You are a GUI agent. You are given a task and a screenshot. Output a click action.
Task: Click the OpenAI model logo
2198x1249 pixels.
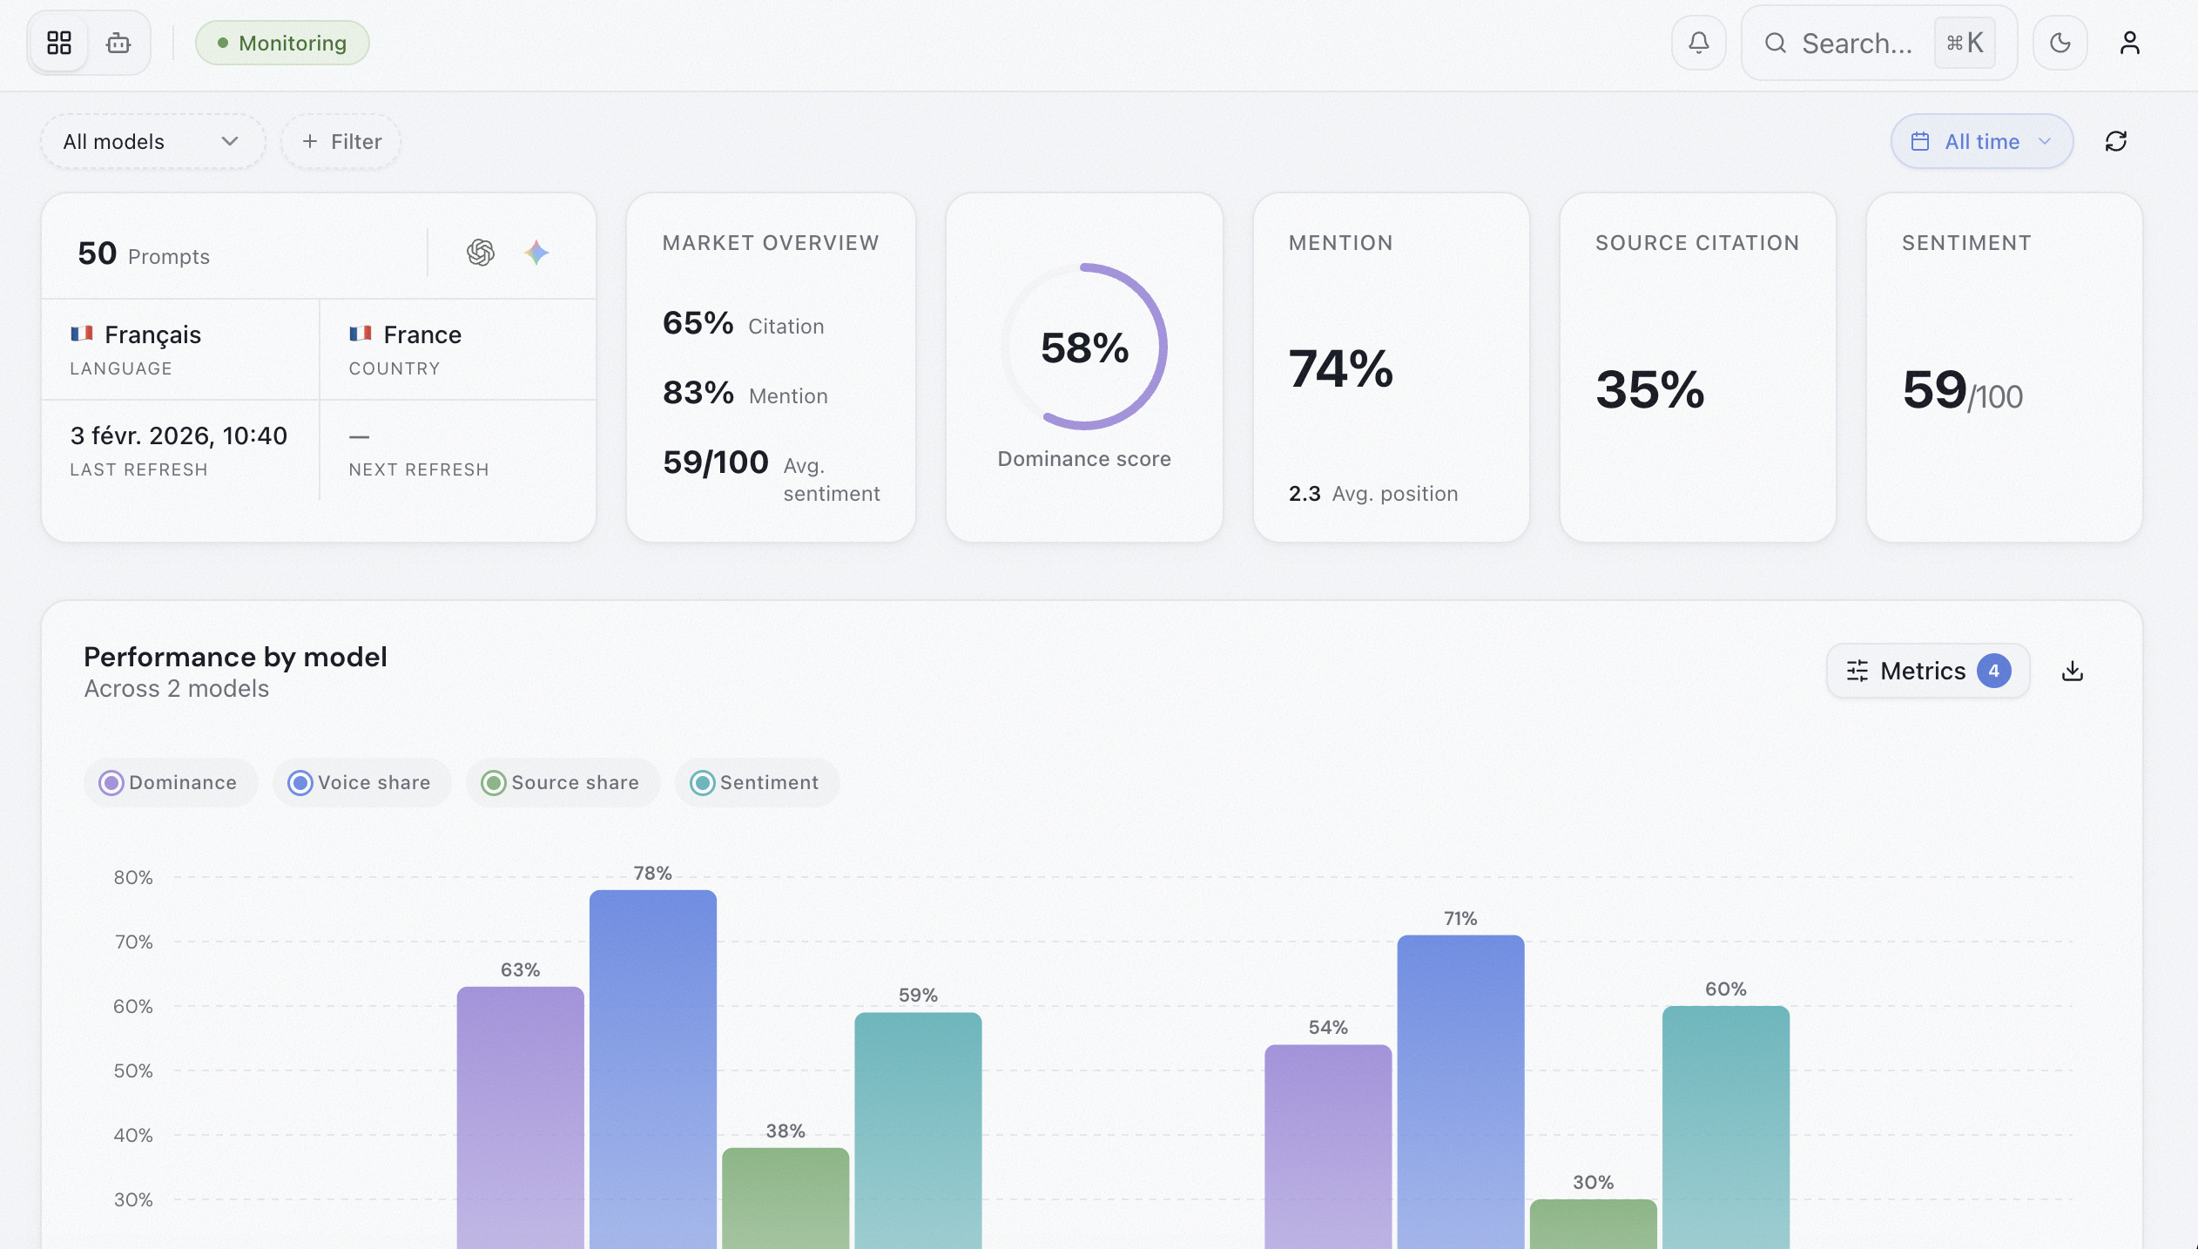482,253
